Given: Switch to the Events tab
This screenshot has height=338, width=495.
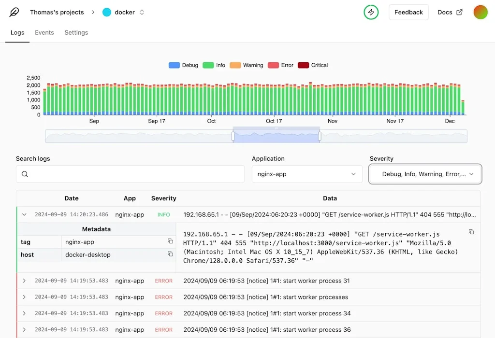Looking at the screenshot, I should pos(44,32).
